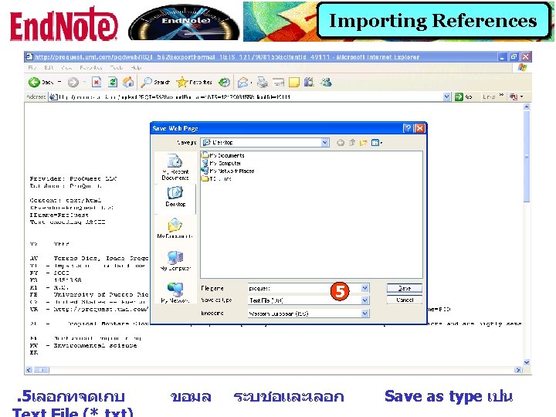Image resolution: width=556 pixels, height=417 pixels.
Task: Open the Views menu icon in dialog
Action: 376,143
